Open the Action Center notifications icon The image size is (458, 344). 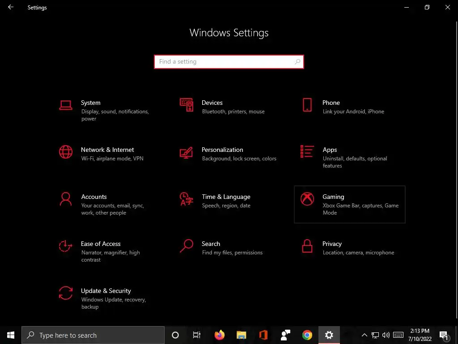pos(444,335)
